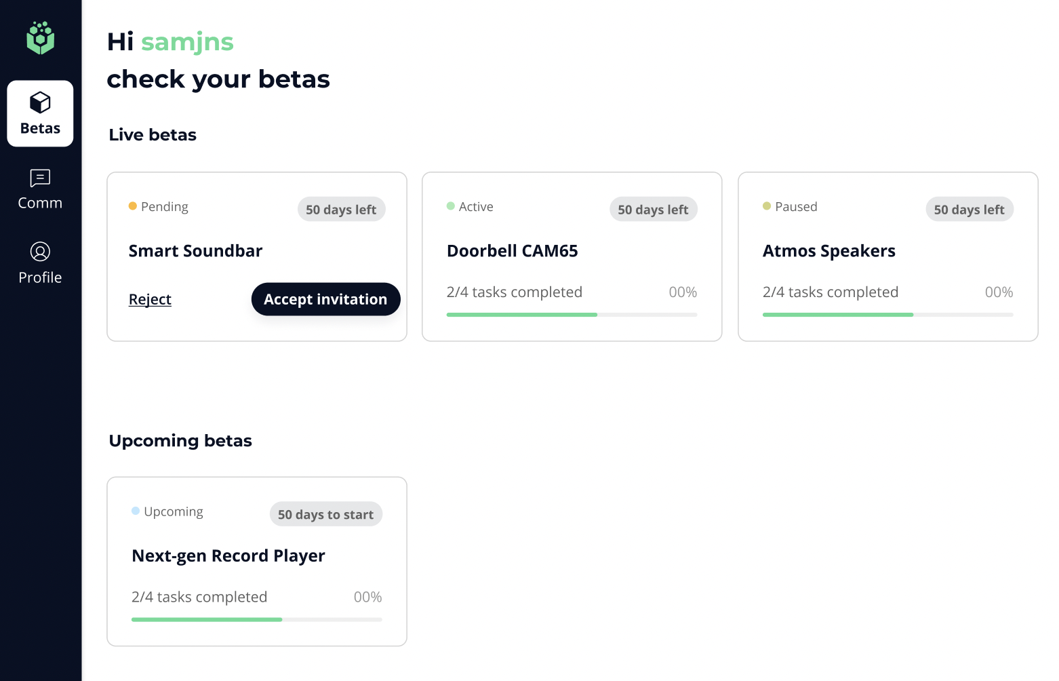
Task: Open the Comm chat icon
Action: tap(40, 178)
